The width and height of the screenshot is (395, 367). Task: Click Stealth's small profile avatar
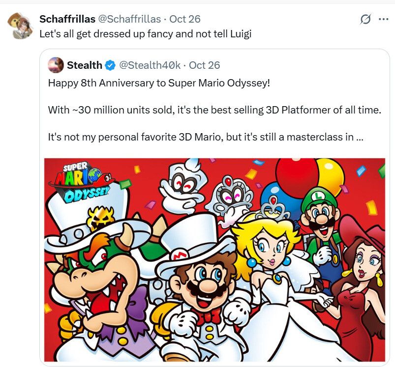click(55, 65)
